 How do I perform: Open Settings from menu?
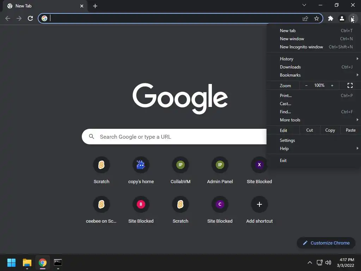tap(314, 140)
